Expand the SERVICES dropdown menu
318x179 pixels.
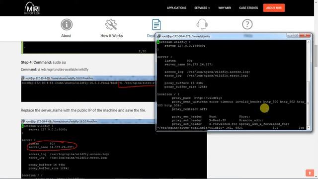[202, 8]
